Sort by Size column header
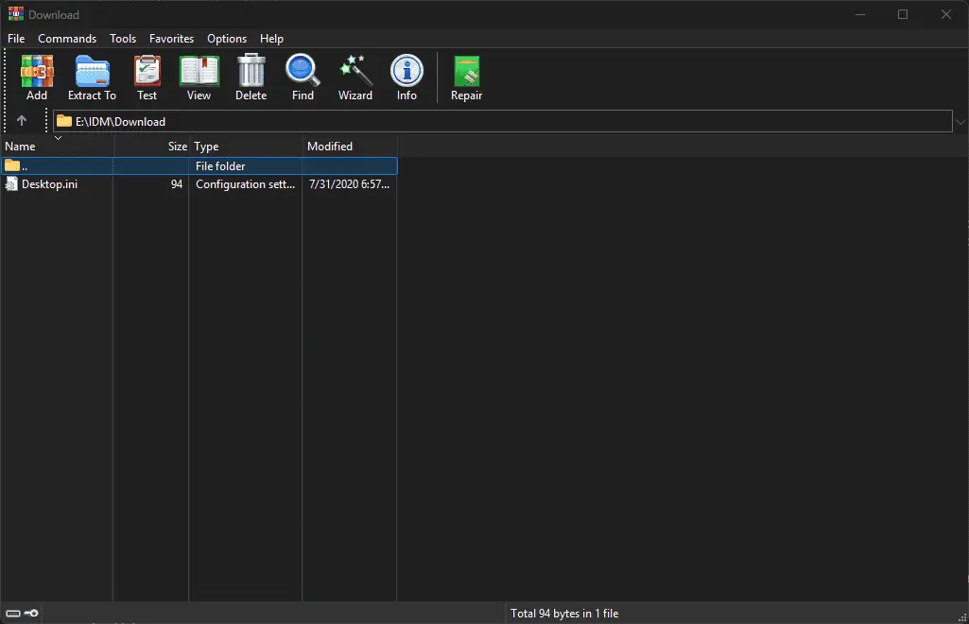 click(x=151, y=147)
